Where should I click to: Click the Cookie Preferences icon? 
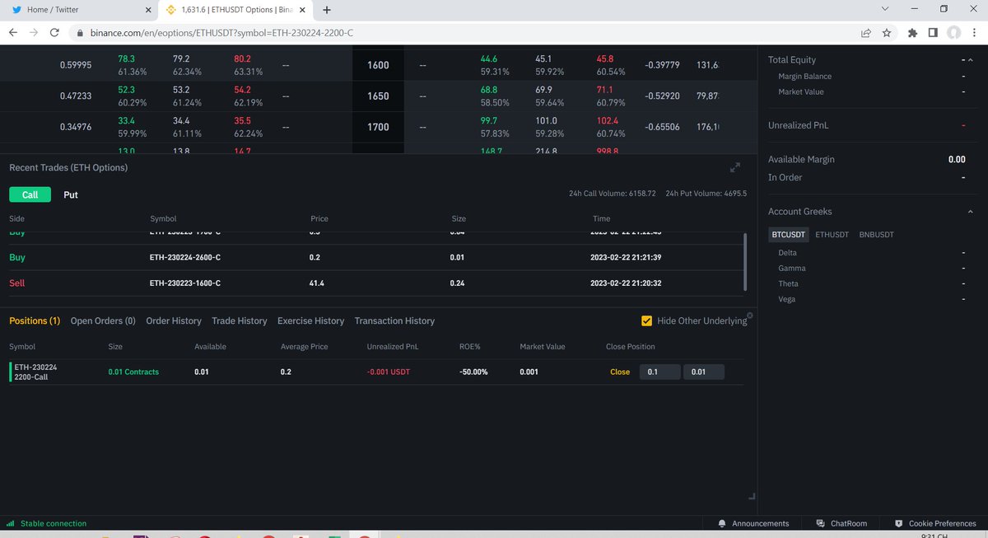[898, 524]
